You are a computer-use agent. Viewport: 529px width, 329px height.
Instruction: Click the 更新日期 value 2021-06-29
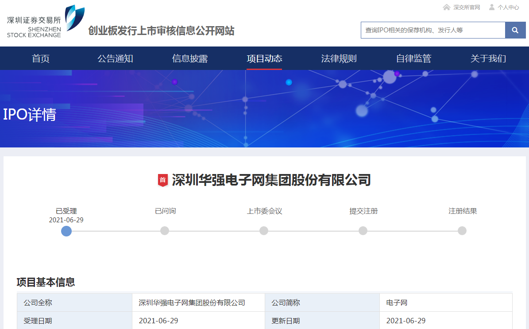pos(406,321)
